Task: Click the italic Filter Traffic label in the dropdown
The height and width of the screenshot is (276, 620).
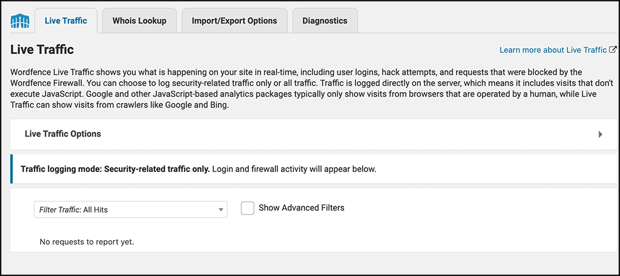Action: [60, 210]
